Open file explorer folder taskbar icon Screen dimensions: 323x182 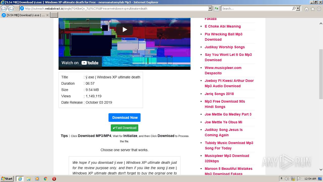[x=29, y=179]
